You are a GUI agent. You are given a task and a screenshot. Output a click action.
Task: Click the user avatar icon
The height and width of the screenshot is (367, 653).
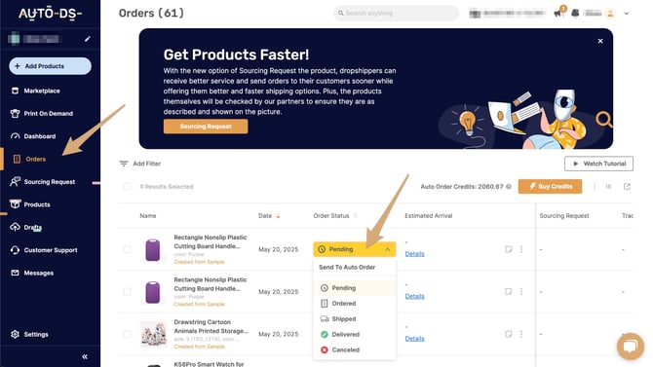[610, 14]
